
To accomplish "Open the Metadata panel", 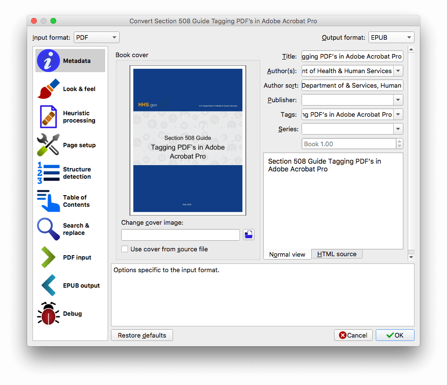I will [70, 61].
